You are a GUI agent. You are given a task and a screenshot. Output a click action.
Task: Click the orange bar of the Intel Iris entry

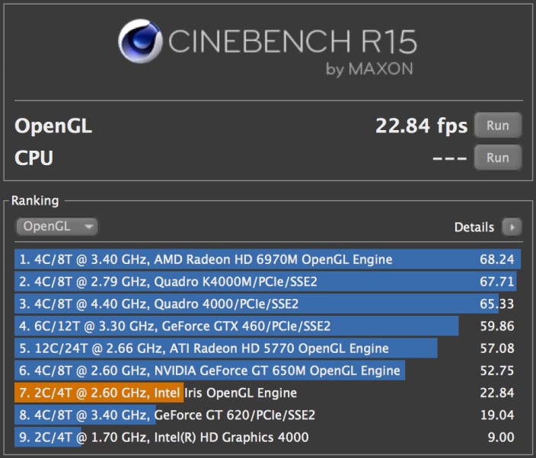coord(99,393)
